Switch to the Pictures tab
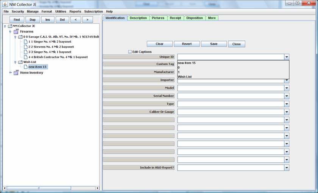This screenshot has width=318, height=193. click(x=158, y=18)
